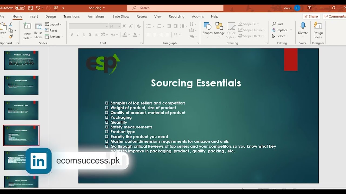Viewport: 346px width, 194px height.
Task: Click the Find button
Action: [277, 24]
